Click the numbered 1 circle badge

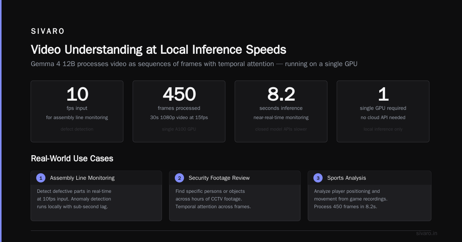[x=41, y=178]
